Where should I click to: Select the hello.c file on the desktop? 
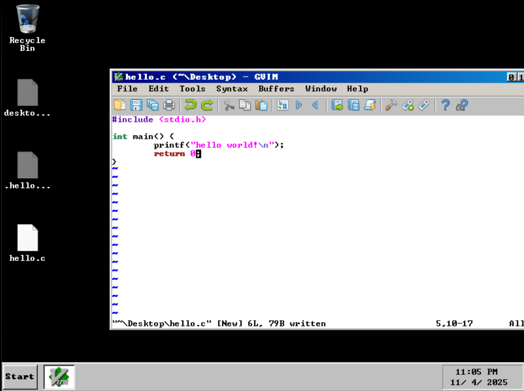27,243
